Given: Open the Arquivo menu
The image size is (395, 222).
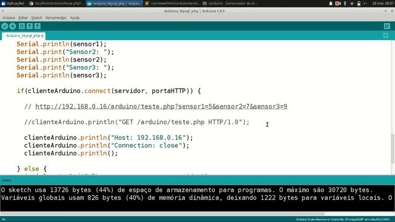Looking at the screenshot, I should point(9,18).
